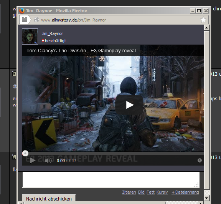Screen dimensions: 221x204
Task: Click the textarea resize grip corner
Action: point(196,185)
